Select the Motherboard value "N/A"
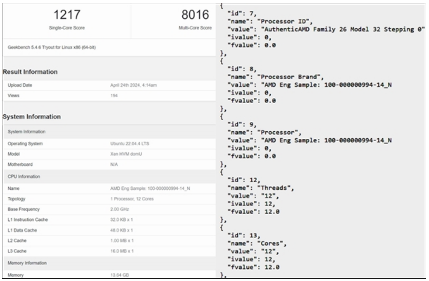Viewport: 429px width, 281px height. [x=114, y=164]
